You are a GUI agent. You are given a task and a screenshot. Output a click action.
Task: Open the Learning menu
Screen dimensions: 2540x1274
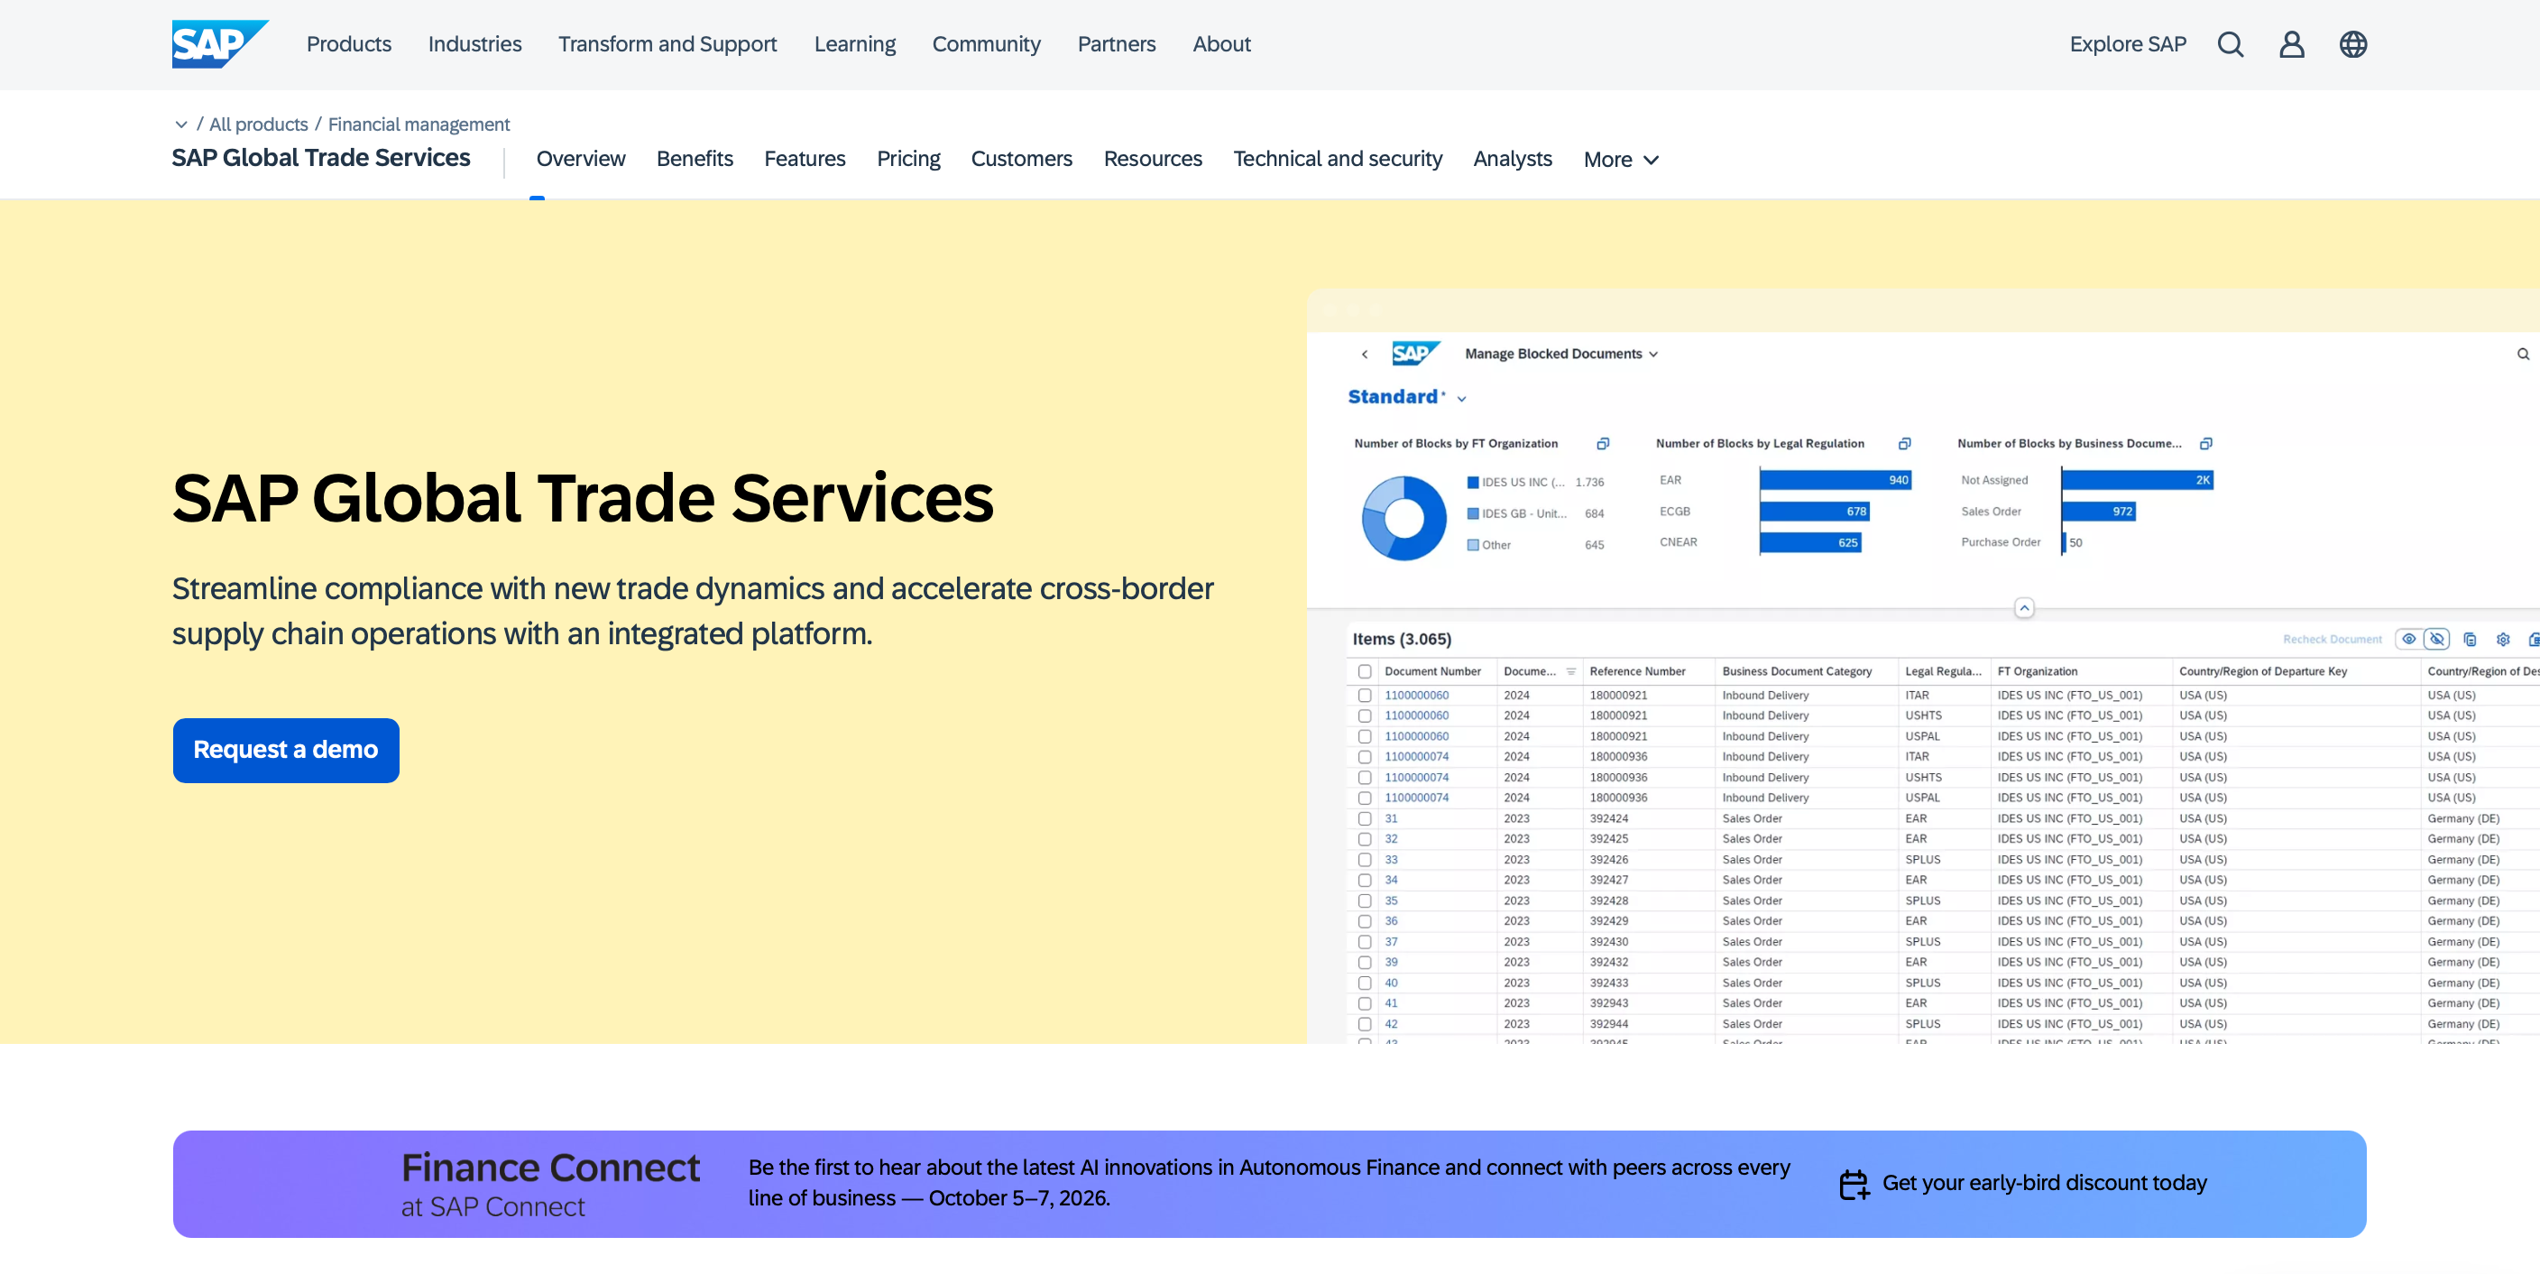click(x=855, y=44)
